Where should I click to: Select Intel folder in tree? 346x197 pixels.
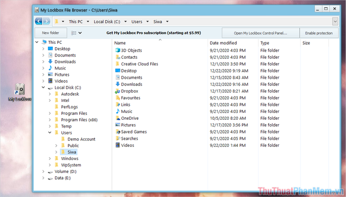(x=65, y=100)
